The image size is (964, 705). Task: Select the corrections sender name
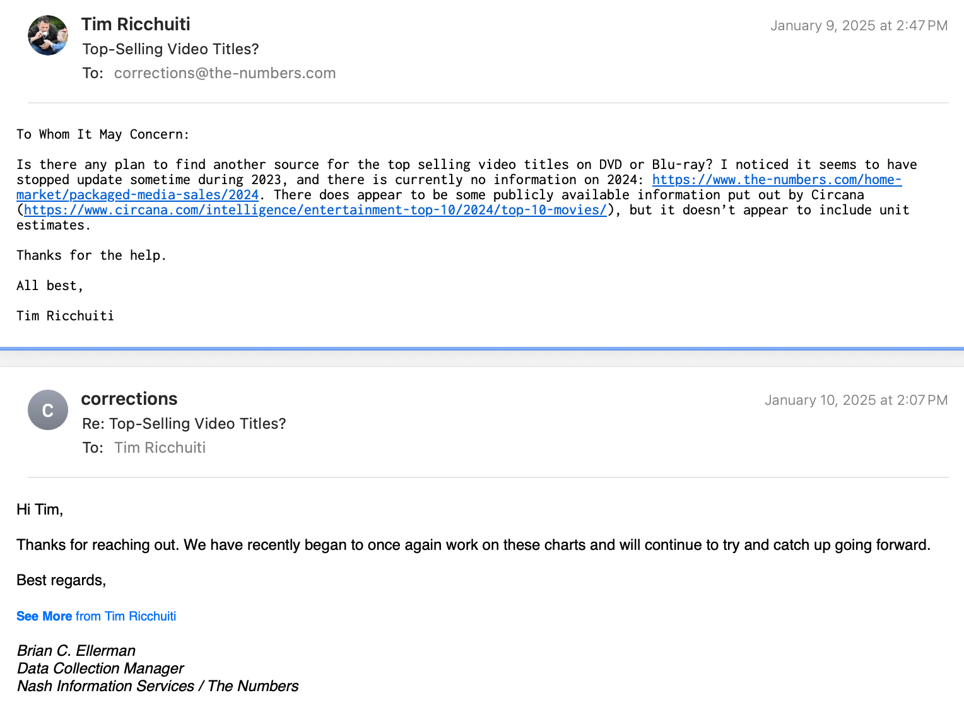point(129,399)
